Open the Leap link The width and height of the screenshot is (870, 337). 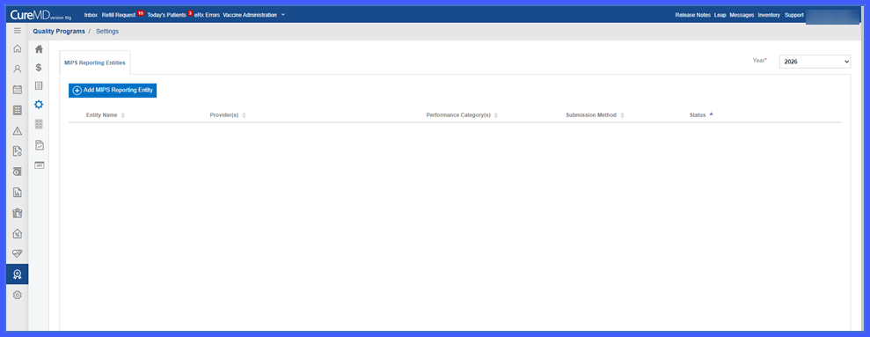[x=720, y=15]
